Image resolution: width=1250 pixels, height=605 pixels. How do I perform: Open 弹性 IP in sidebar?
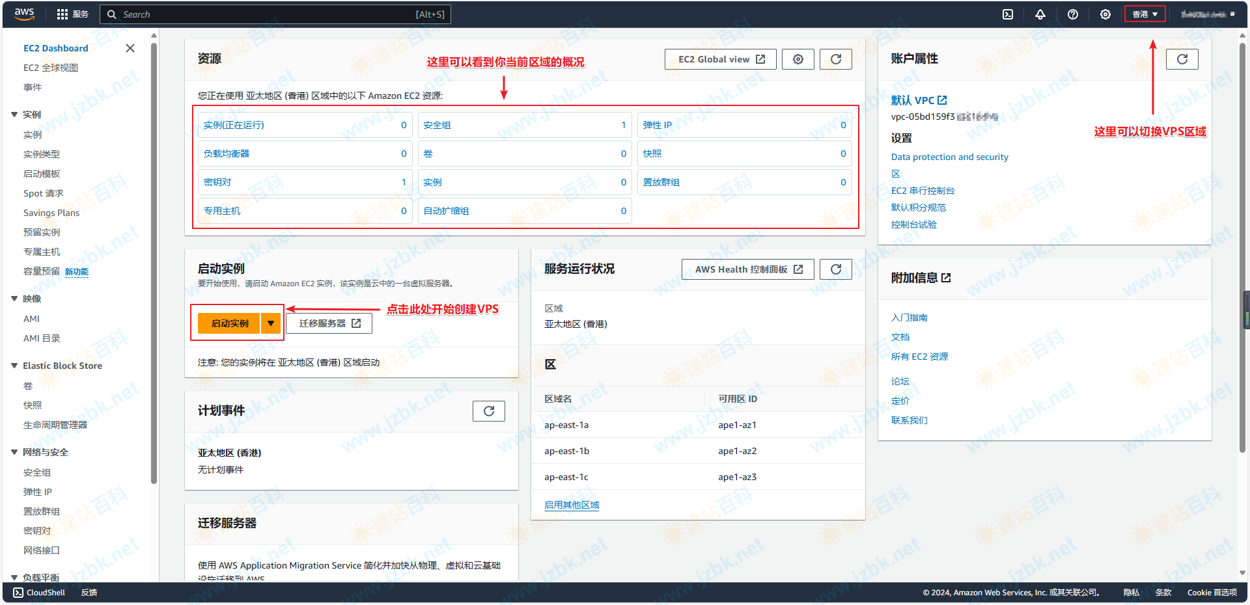[x=38, y=492]
